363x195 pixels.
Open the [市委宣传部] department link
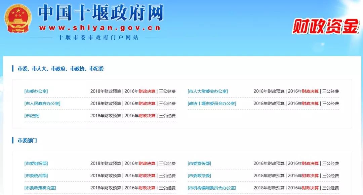199,163
